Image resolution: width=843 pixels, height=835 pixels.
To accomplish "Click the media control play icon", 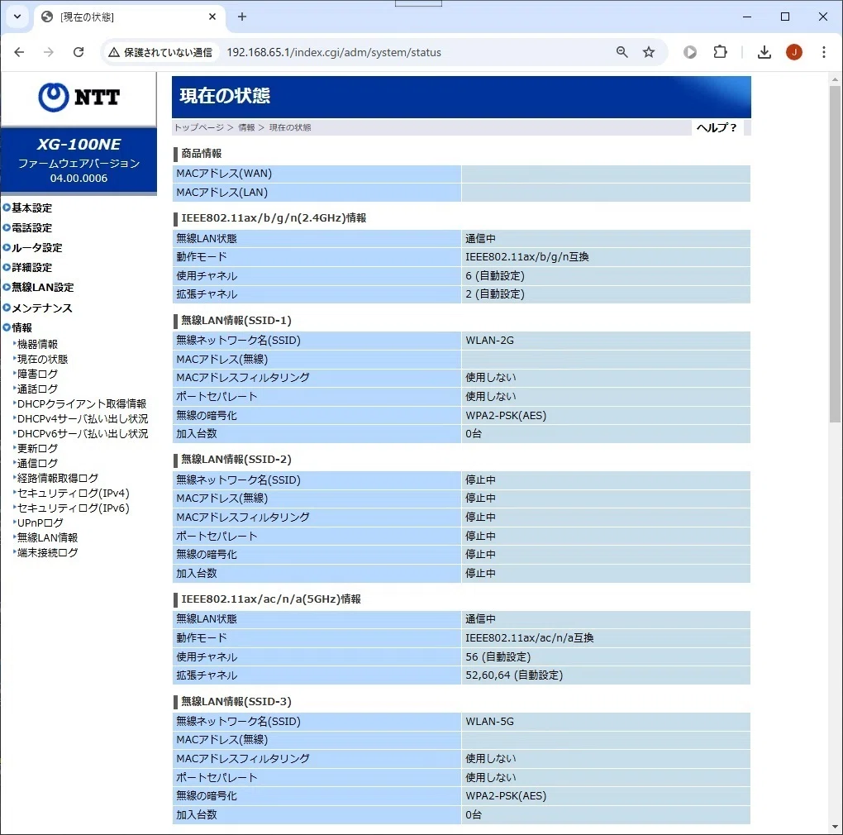I will coord(690,52).
